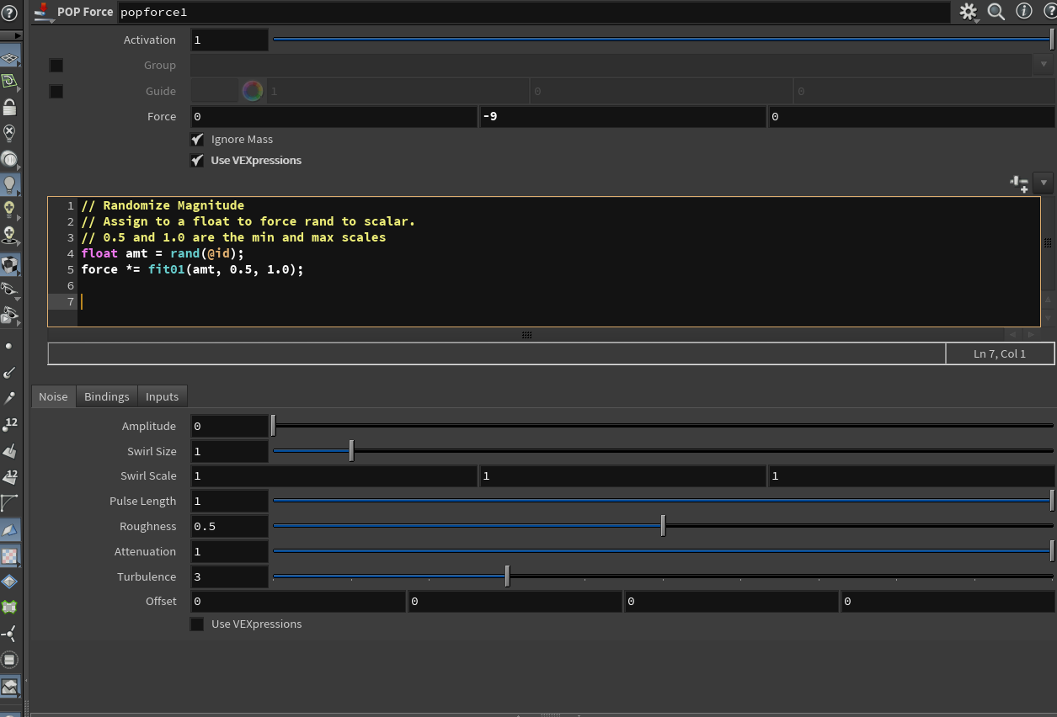Click the Amplitude slider handle
The height and width of the screenshot is (717, 1057).
[273, 426]
